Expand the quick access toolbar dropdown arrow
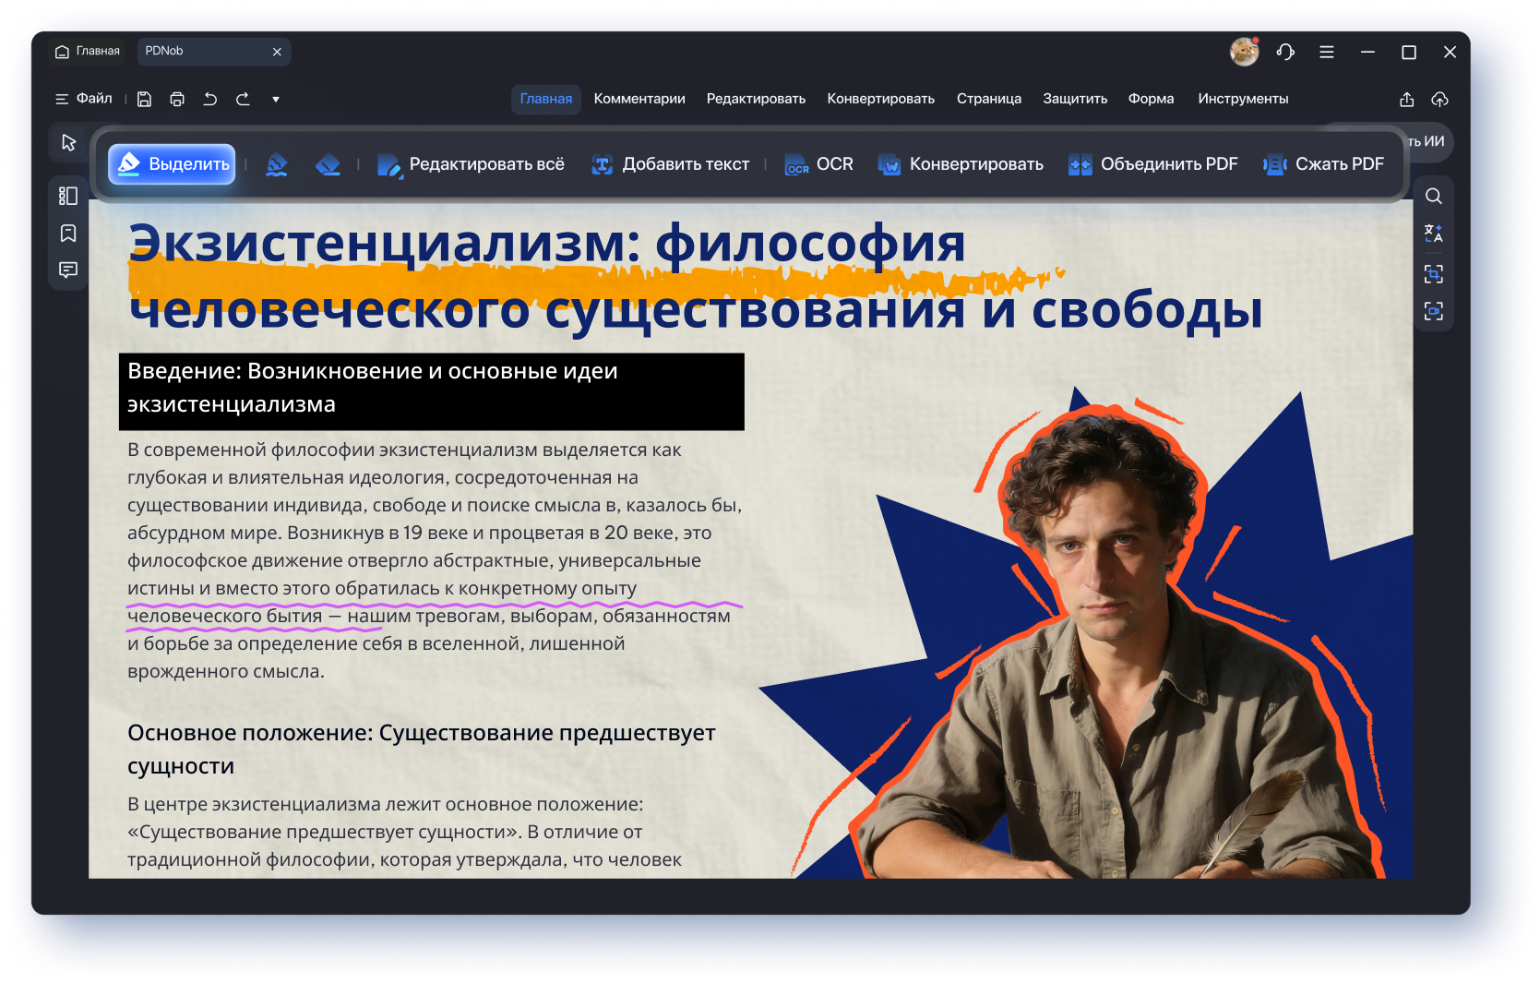The image size is (1540, 984). click(x=276, y=100)
